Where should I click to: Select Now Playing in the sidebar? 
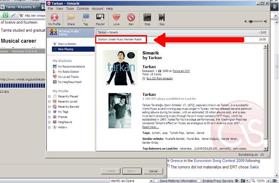[x=73, y=49]
